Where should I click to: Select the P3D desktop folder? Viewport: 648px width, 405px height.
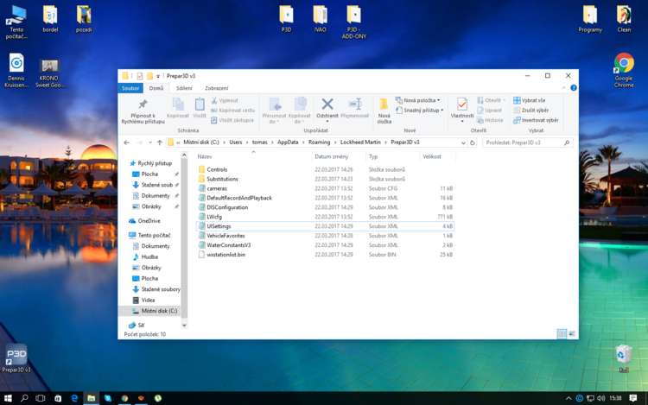tap(286, 19)
